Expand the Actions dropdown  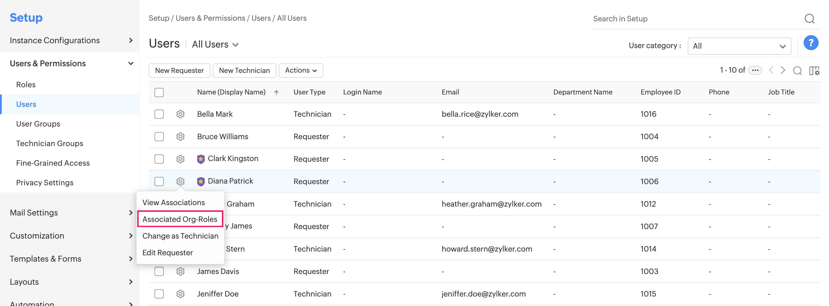click(301, 71)
